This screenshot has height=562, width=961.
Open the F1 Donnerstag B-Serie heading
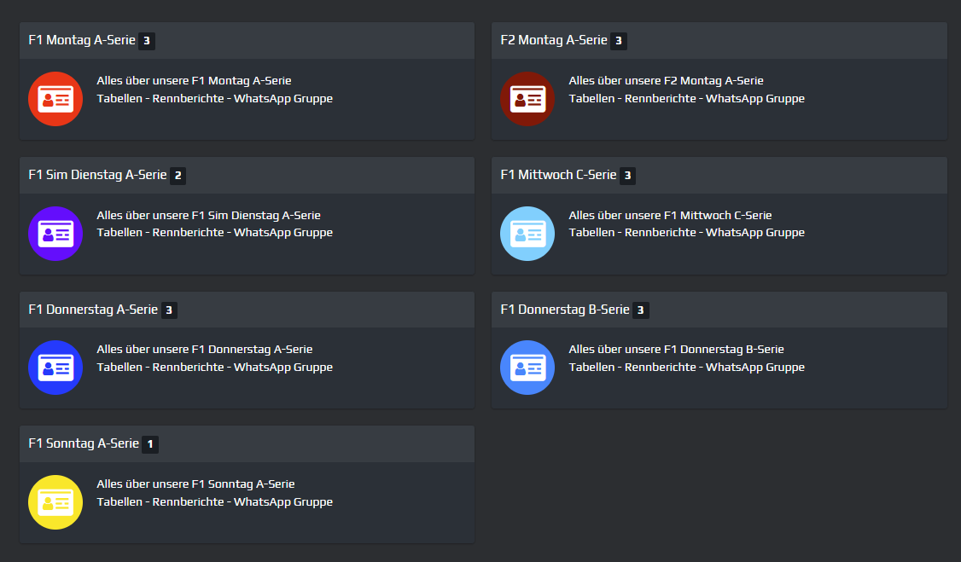(x=565, y=310)
